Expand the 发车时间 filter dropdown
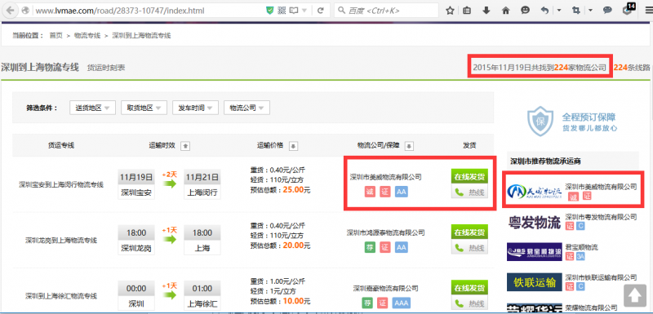653x314 pixels. pyautogui.click(x=195, y=108)
